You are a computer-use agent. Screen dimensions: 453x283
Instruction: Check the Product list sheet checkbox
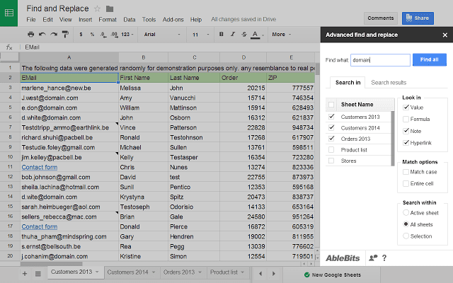[x=332, y=150]
